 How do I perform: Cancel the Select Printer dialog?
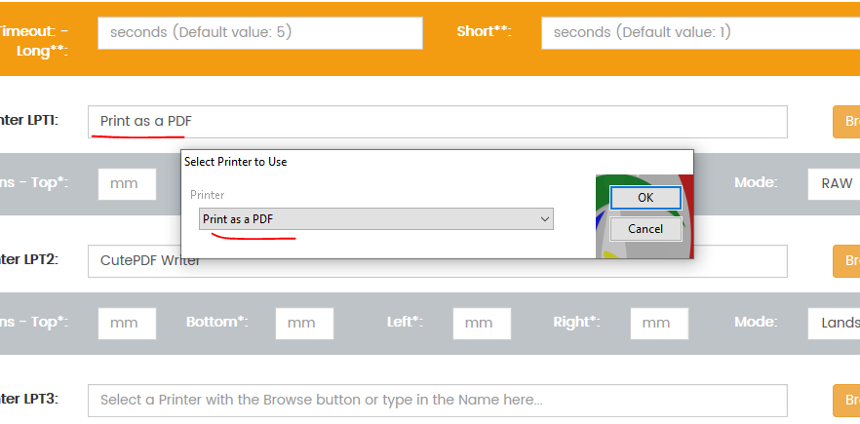click(645, 229)
